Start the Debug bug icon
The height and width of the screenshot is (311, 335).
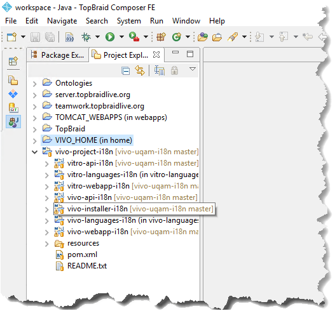[x=86, y=37]
